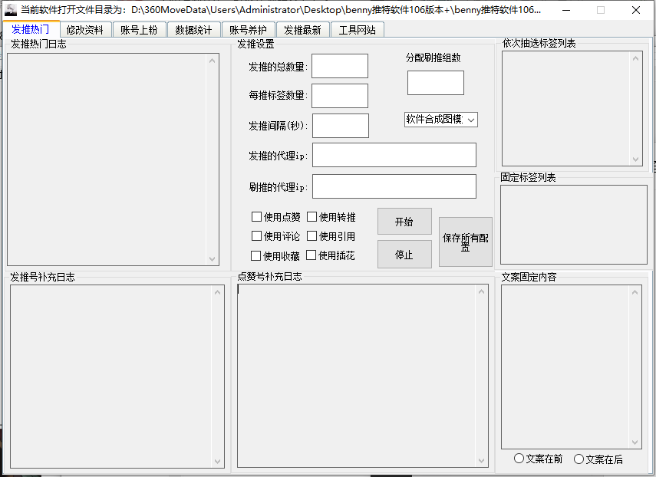Enable the 使用收藏 checkbox
This screenshot has height=477, width=656.
point(256,255)
